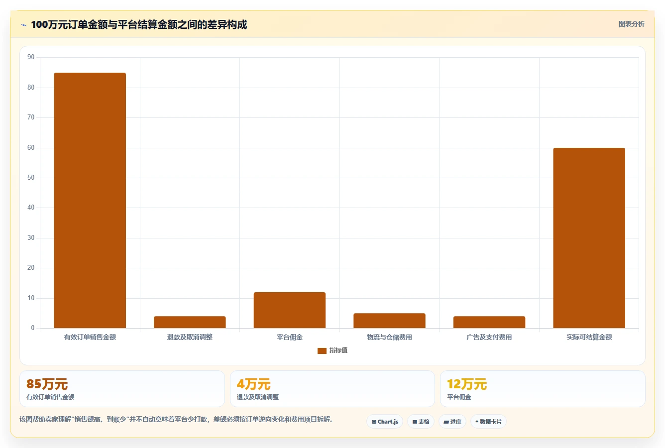
Task: Click the chart title 100万元订单金额与平台结算金额之间的差异构成
Action: pos(139,25)
